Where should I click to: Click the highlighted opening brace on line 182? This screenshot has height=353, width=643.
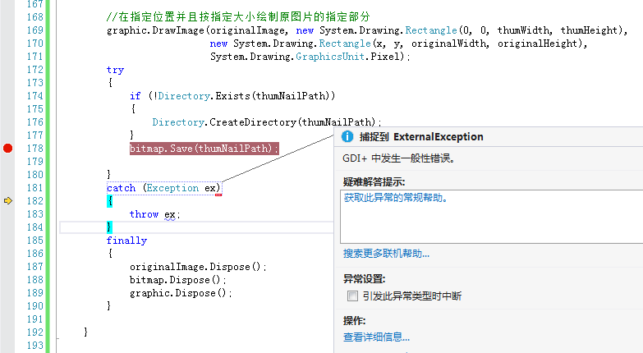pyautogui.click(x=109, y=201)
